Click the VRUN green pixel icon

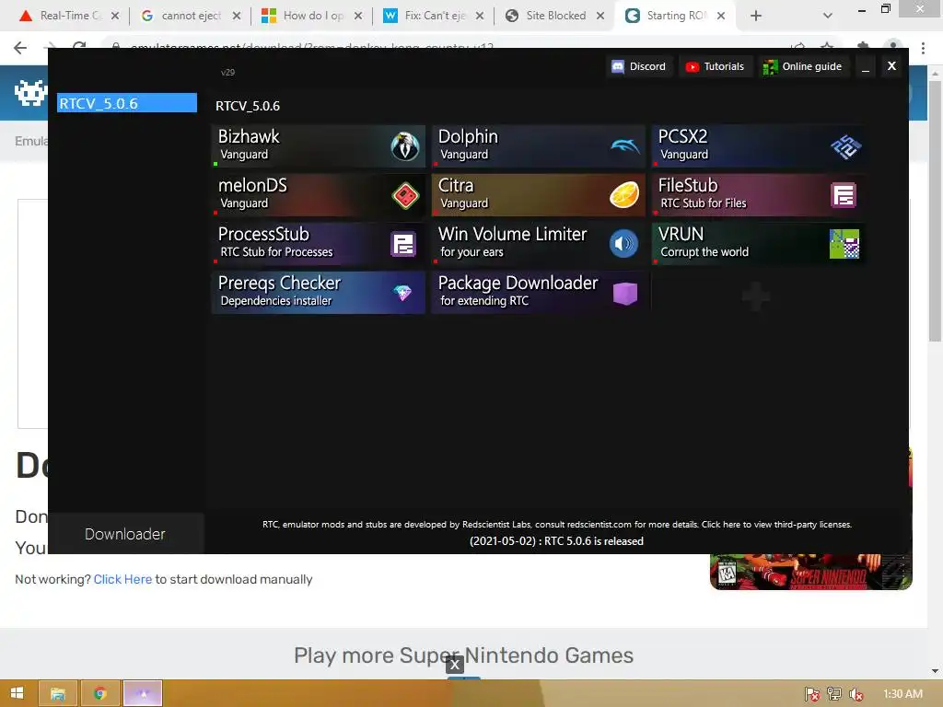point(844,244)
